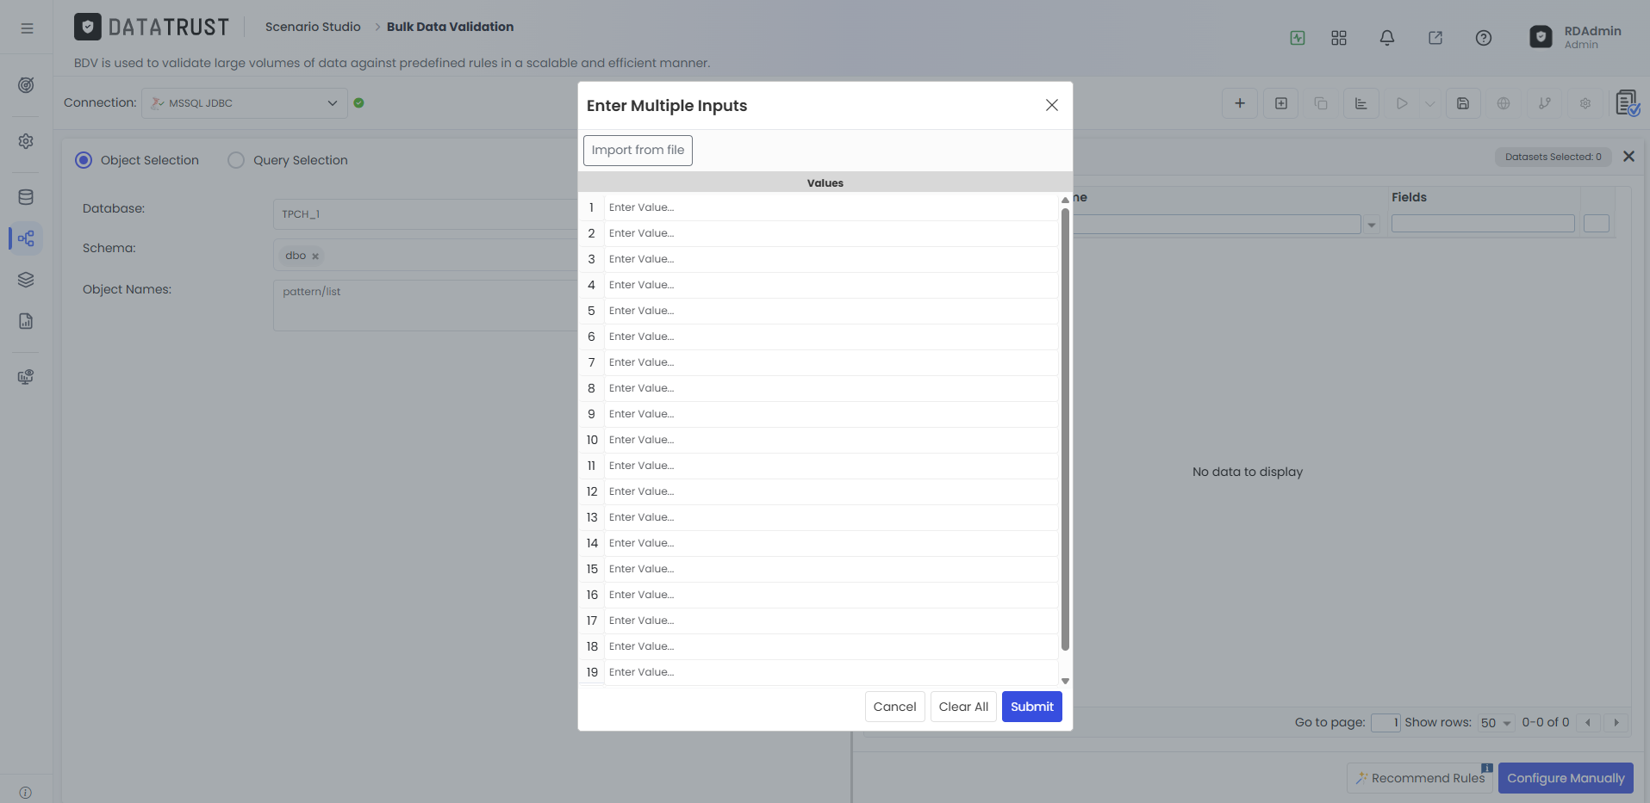Open the settings gear in left sidebar
Screen dimensions: 1650x803
(x=26, y=141)
